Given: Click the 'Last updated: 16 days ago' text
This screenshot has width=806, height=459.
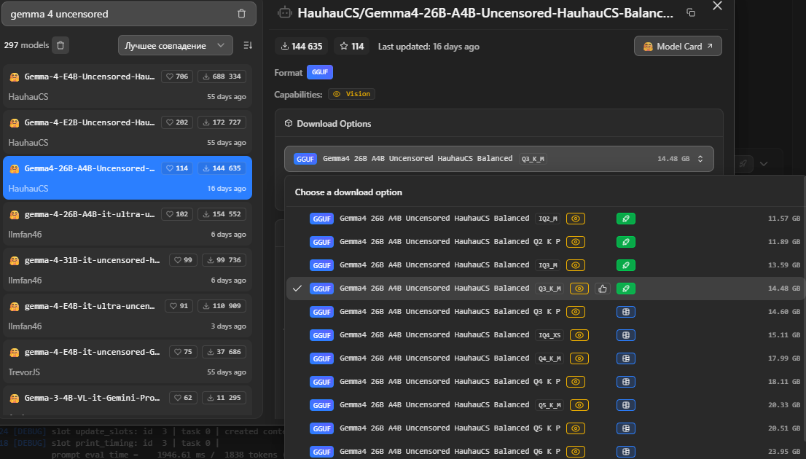Looking at the screenshot, I should point(429,47).
